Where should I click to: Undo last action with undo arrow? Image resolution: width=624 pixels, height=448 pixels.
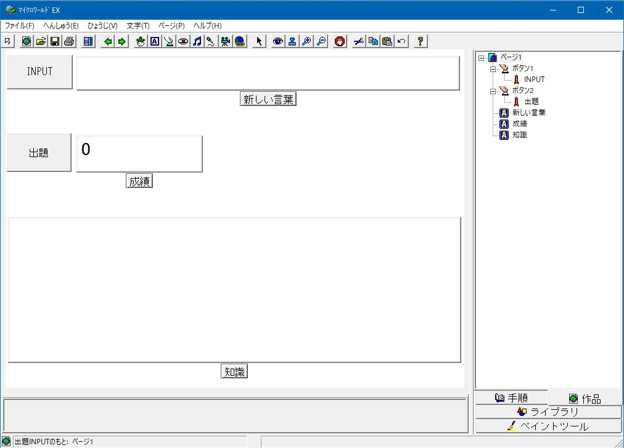click(x=401, y=41)
